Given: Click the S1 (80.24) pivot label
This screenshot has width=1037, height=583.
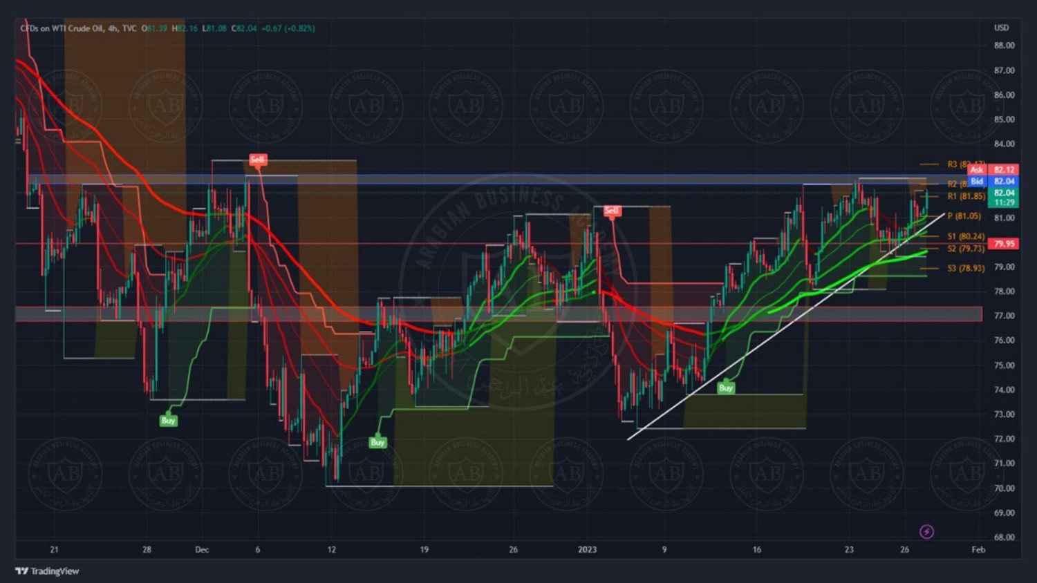Looking at the screenshot, I should pyautogui.click(x=966, y=236).
